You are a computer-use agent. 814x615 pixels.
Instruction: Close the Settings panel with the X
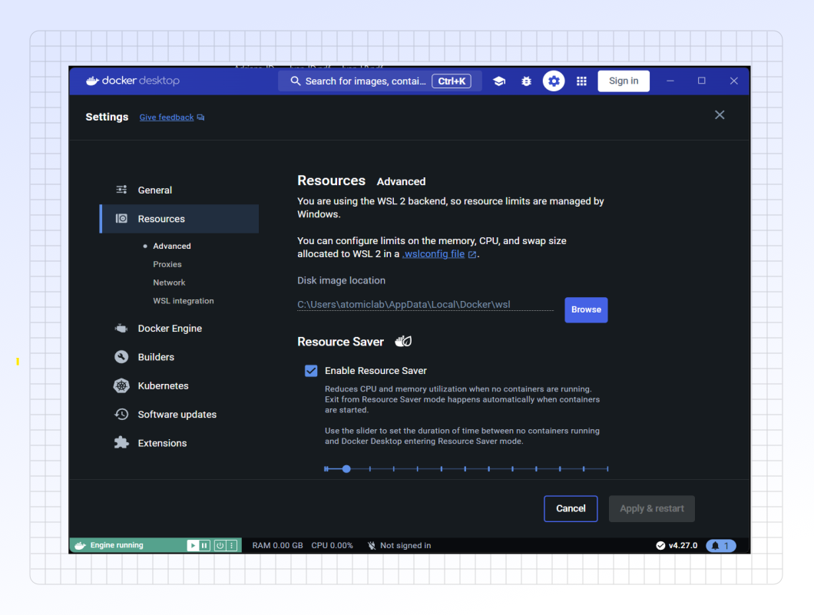point(720,115)
